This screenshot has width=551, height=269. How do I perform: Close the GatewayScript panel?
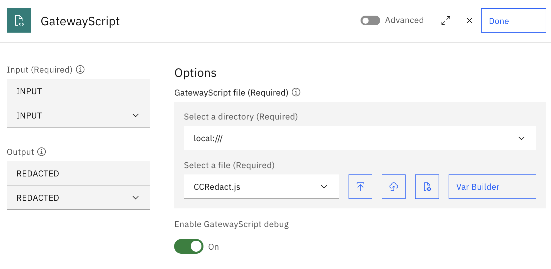[x=469, y=21]
